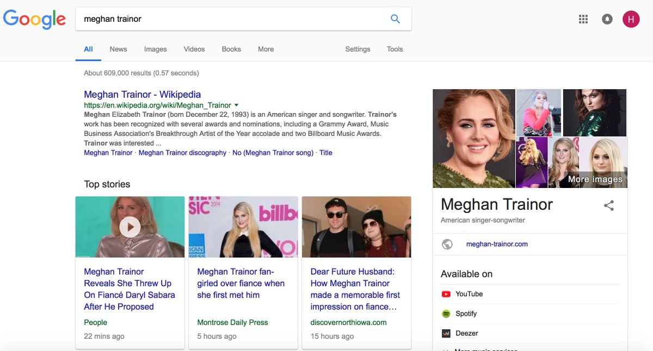Click the share icon beside Meghan Trainor
The height and width of the screenshot is (351, 653).
[x=609, y=205]
